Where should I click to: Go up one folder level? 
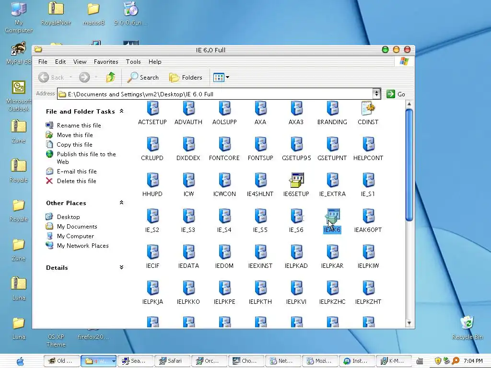(111, 77)
